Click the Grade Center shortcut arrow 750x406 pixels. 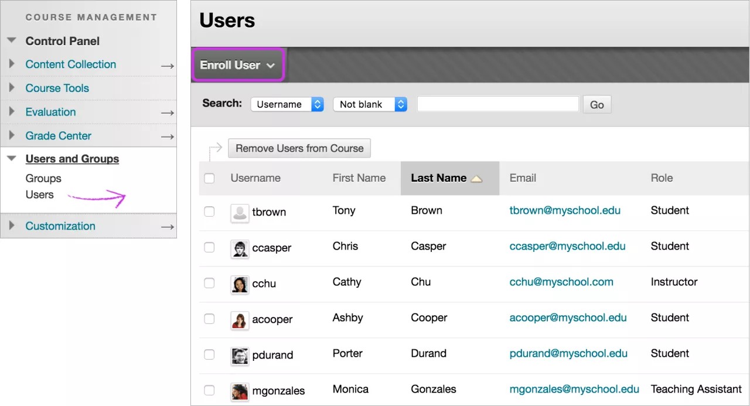(x=168, y=135)
